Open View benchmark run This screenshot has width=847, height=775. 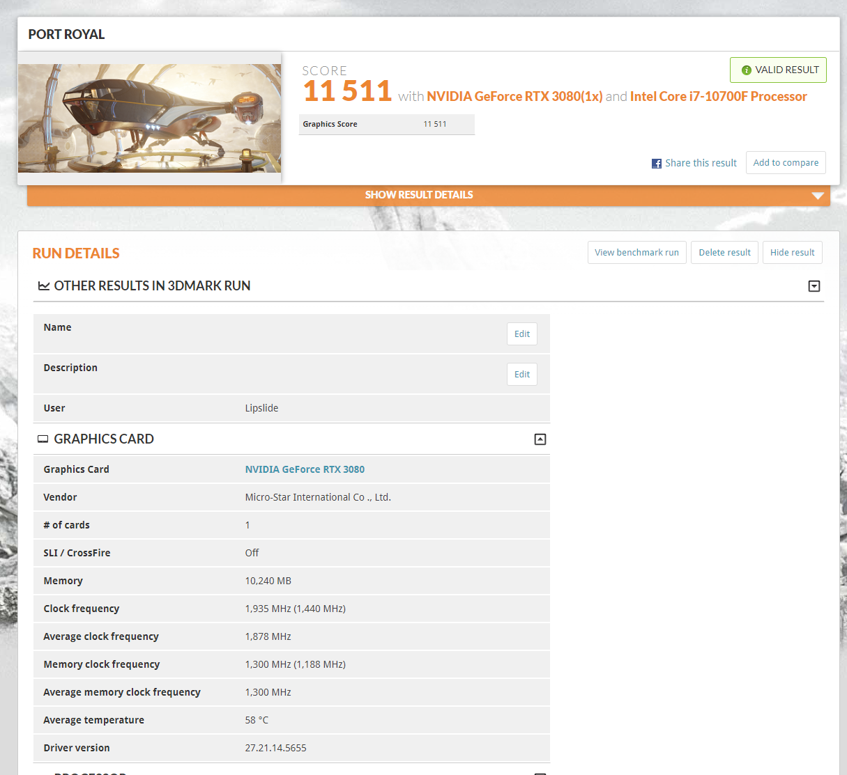pyautogui.click(x=637, y=253)
